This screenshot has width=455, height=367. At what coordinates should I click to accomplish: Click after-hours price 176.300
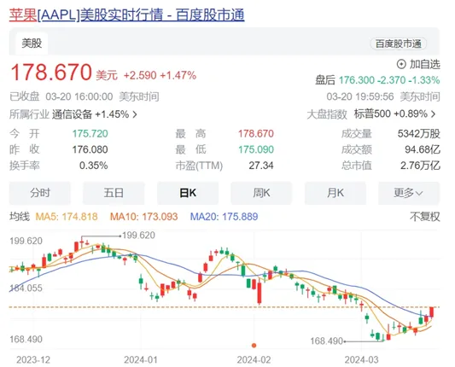357,80
